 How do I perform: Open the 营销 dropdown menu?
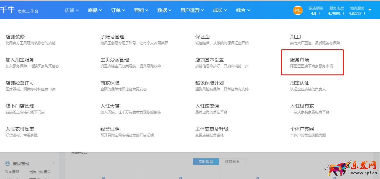[141, 10]
